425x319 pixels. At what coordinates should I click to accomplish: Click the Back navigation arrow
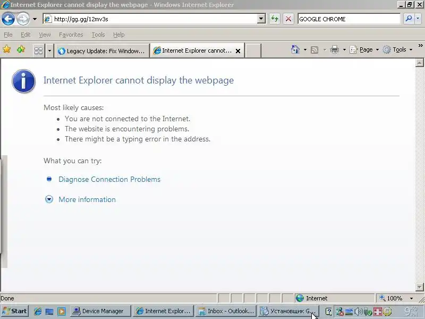click(8, 19)
